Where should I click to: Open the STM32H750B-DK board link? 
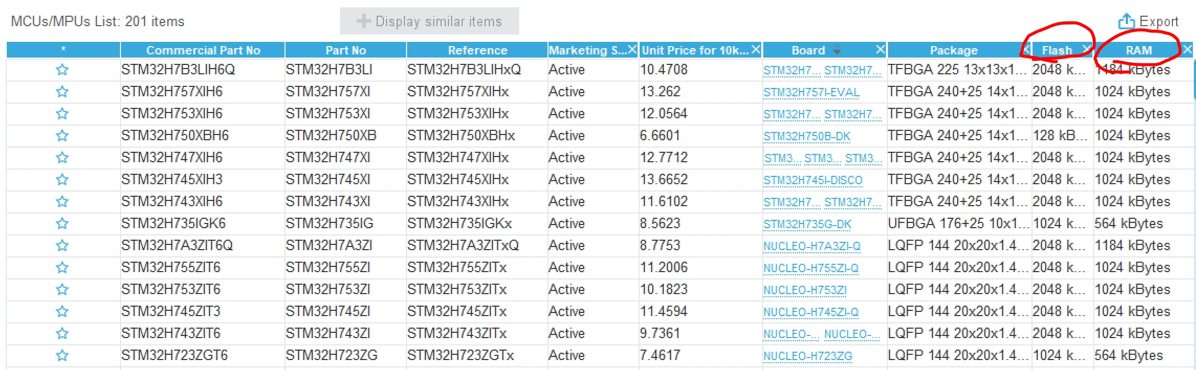point(807,137)
